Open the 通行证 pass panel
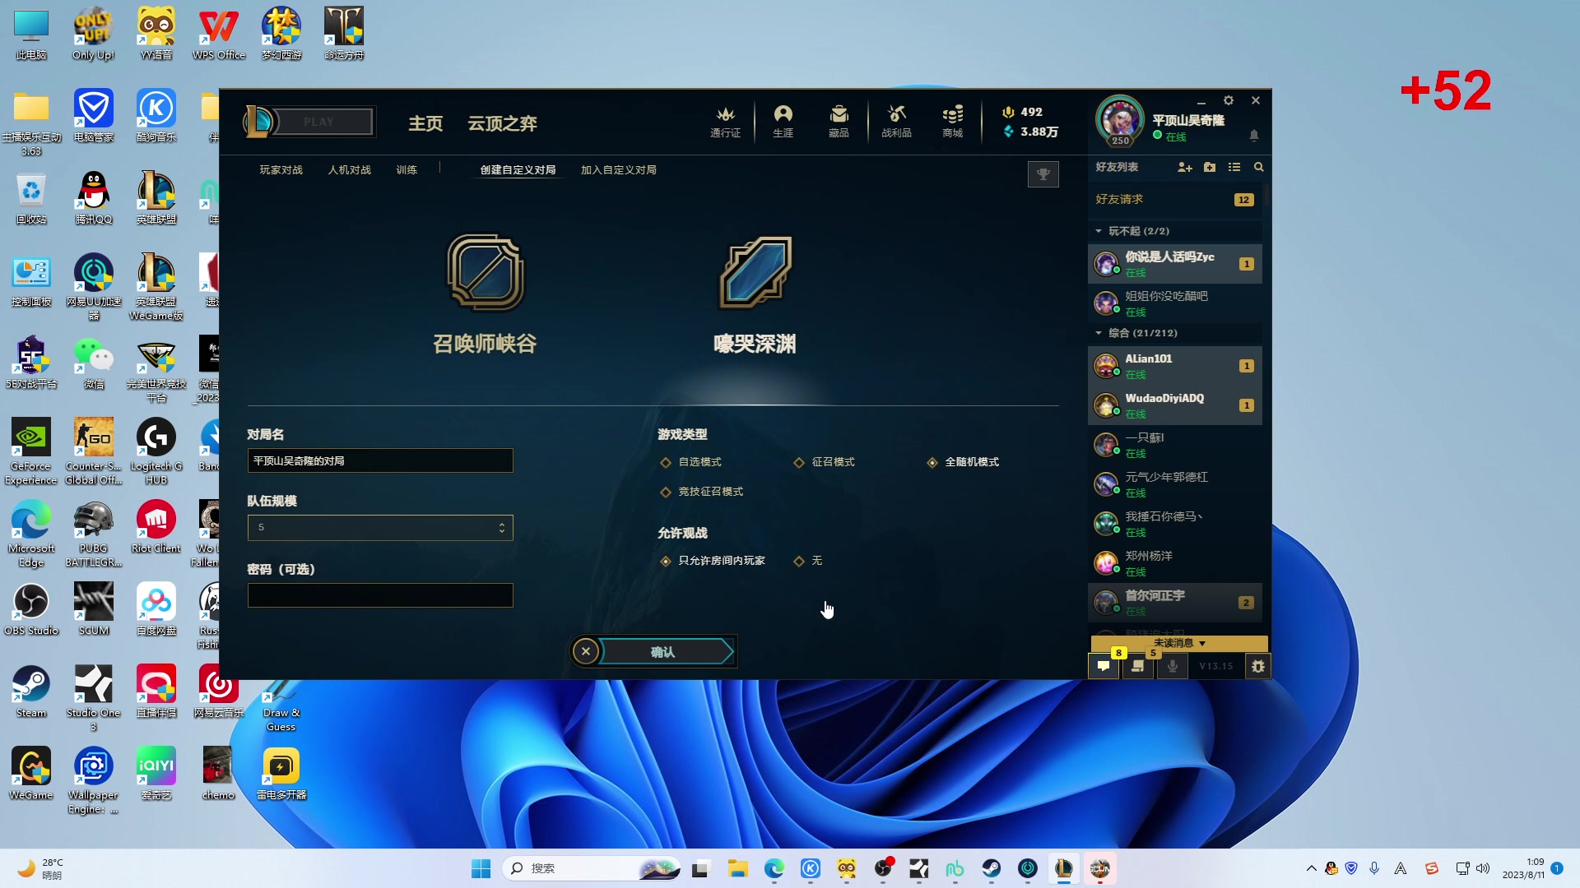 725,122
